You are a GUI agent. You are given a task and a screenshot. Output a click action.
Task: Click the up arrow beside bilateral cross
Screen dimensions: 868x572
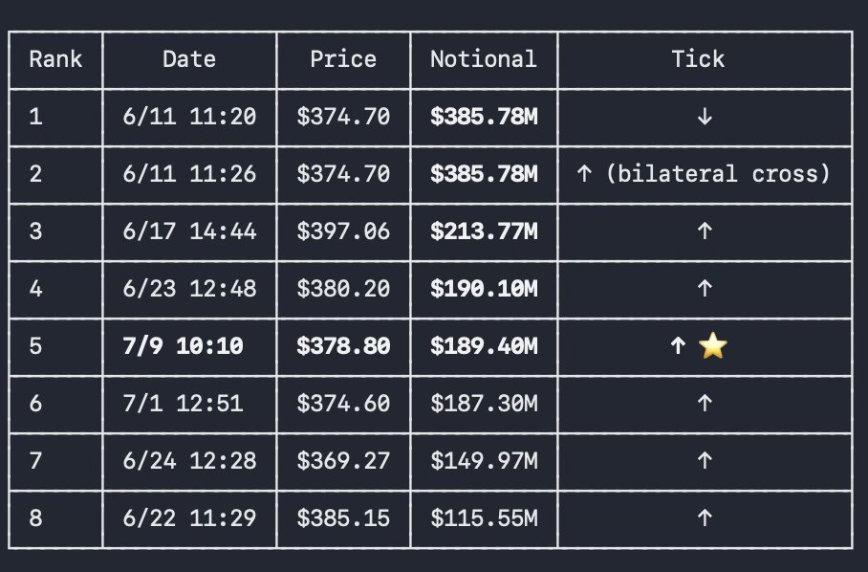click(x=585, y=174)
